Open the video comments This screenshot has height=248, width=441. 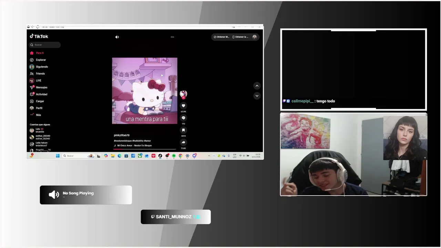183,118
